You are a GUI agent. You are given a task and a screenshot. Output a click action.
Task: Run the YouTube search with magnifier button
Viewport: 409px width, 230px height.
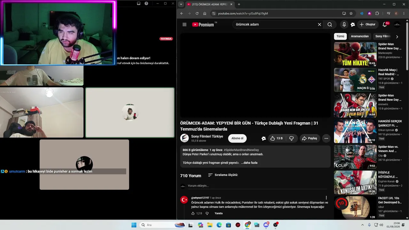330,25
